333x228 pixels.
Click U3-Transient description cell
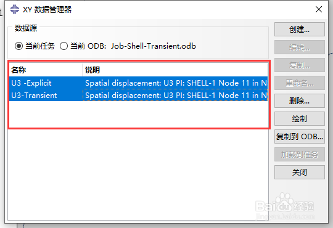pyautogui.click(x=175, y=95)
